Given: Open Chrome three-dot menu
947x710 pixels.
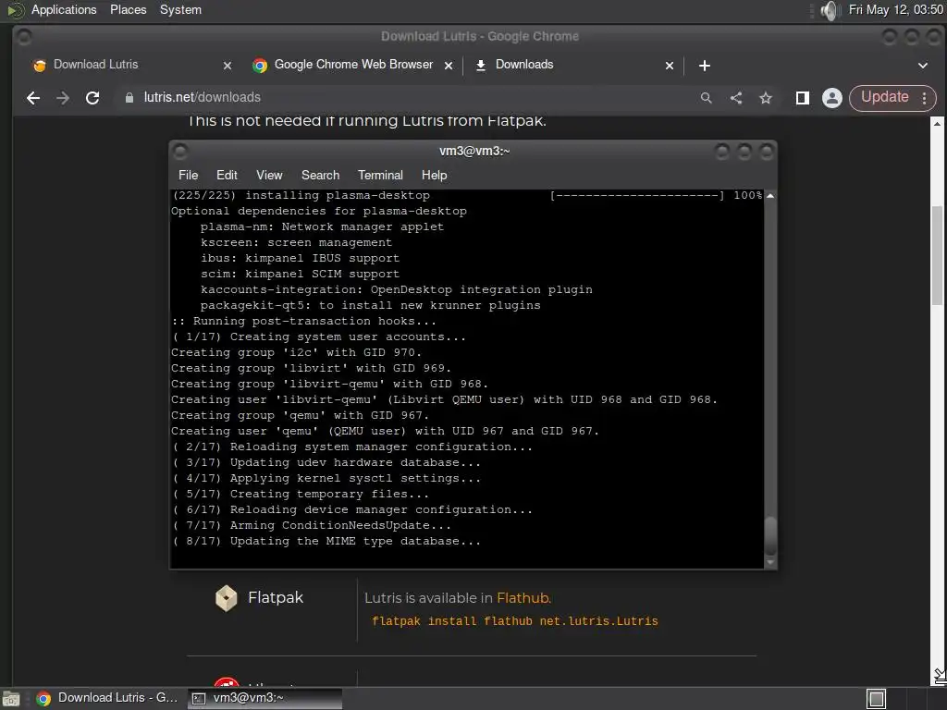Looking at the screenshot, I should point(924,98).
